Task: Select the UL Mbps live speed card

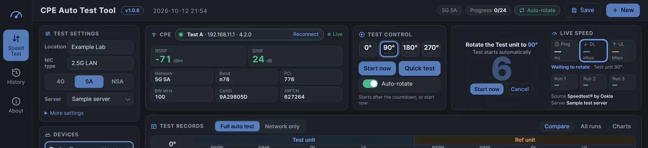Action: coord(622,50)
